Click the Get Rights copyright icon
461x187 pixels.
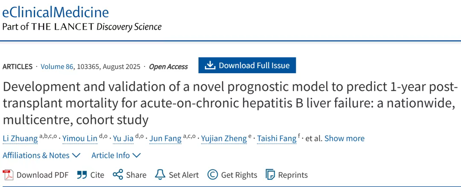(213, 175)
